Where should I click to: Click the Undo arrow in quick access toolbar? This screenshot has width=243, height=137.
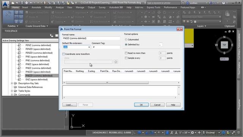pos(31,3)
